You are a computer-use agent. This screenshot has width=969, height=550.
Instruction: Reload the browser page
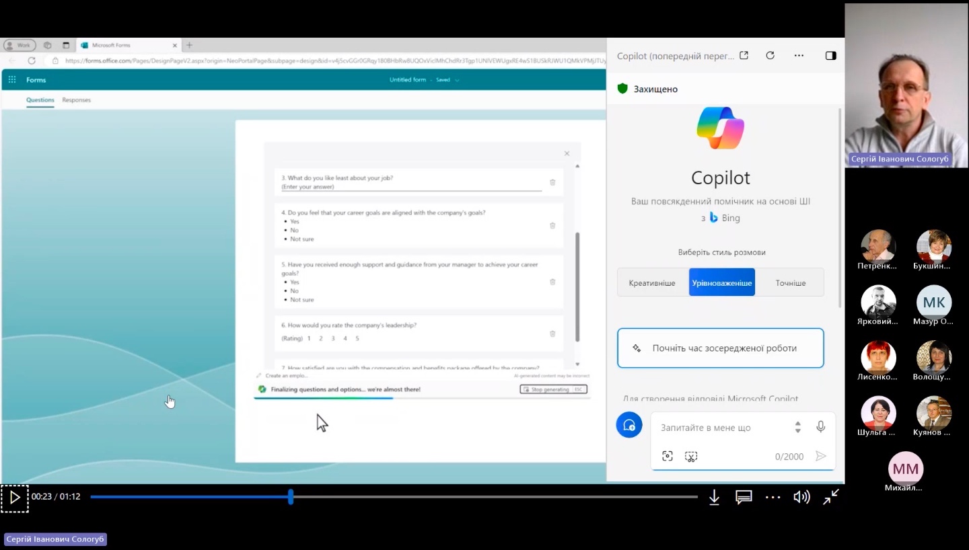[32, 61]
